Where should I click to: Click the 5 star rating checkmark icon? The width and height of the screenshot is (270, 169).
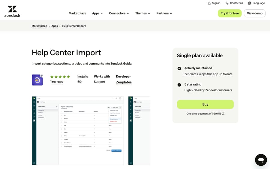(x=179, y=85)
